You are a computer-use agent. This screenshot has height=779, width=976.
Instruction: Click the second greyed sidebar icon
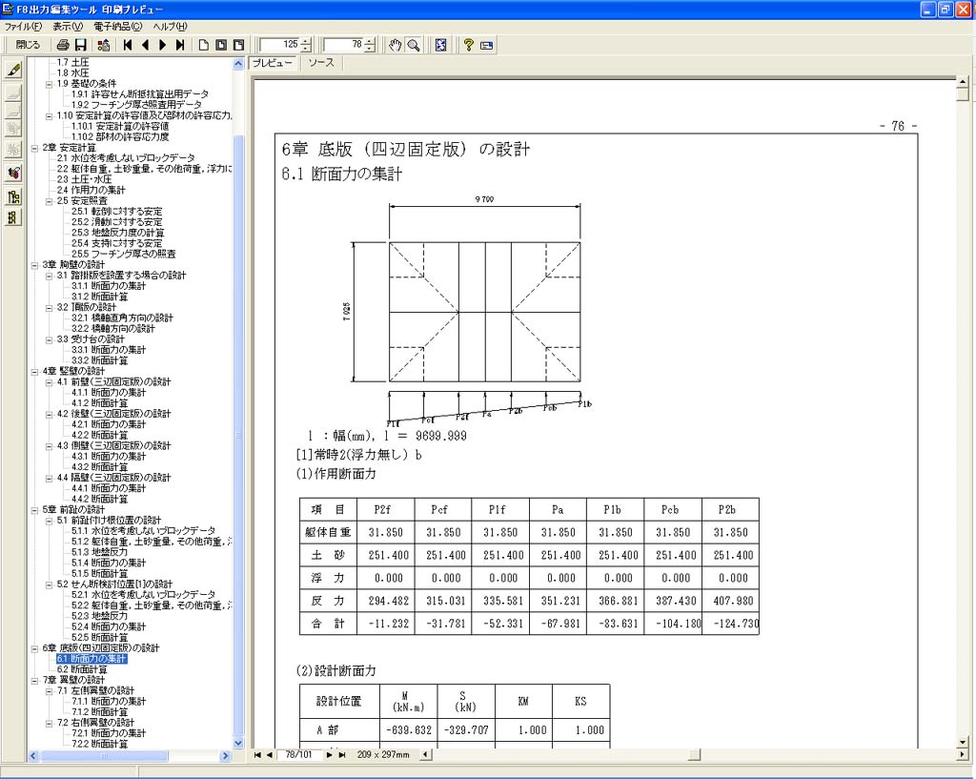(13, 111)
